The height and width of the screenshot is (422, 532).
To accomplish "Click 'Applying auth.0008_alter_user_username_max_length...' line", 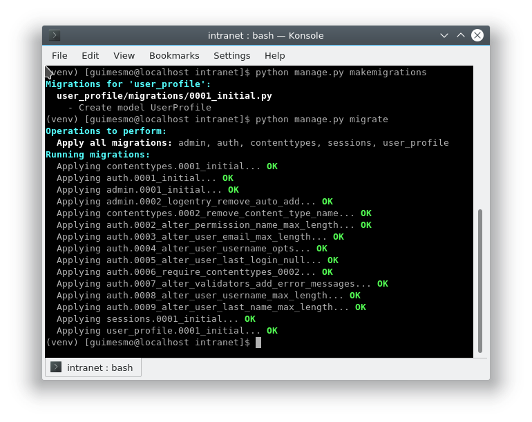I will point(209,296).
